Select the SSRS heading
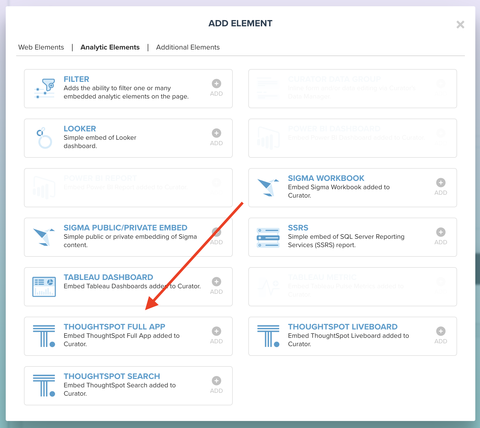The image size is (480, 428). [298, 228]
